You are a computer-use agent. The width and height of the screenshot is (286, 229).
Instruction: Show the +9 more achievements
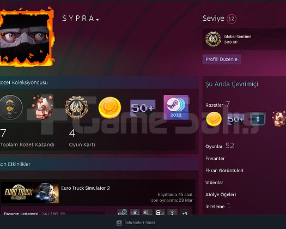[185, 213]
